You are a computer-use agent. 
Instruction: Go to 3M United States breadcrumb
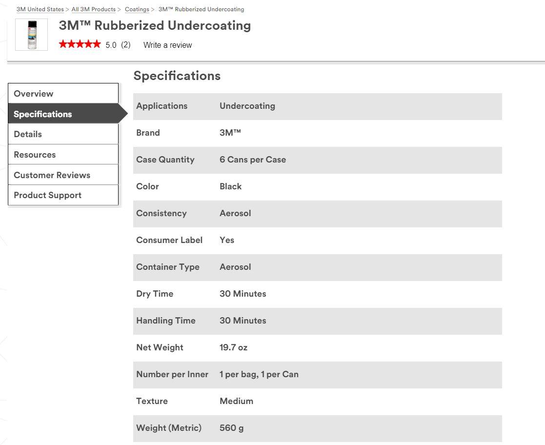[40, 9]
